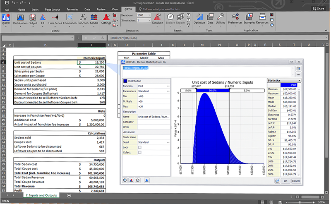Switch to the Insert tab
Image resolution: width=331 pixels, height=204 pixels.
(35, 10)
